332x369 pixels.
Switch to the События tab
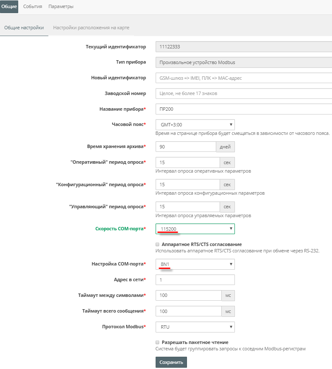pos(33,6)
